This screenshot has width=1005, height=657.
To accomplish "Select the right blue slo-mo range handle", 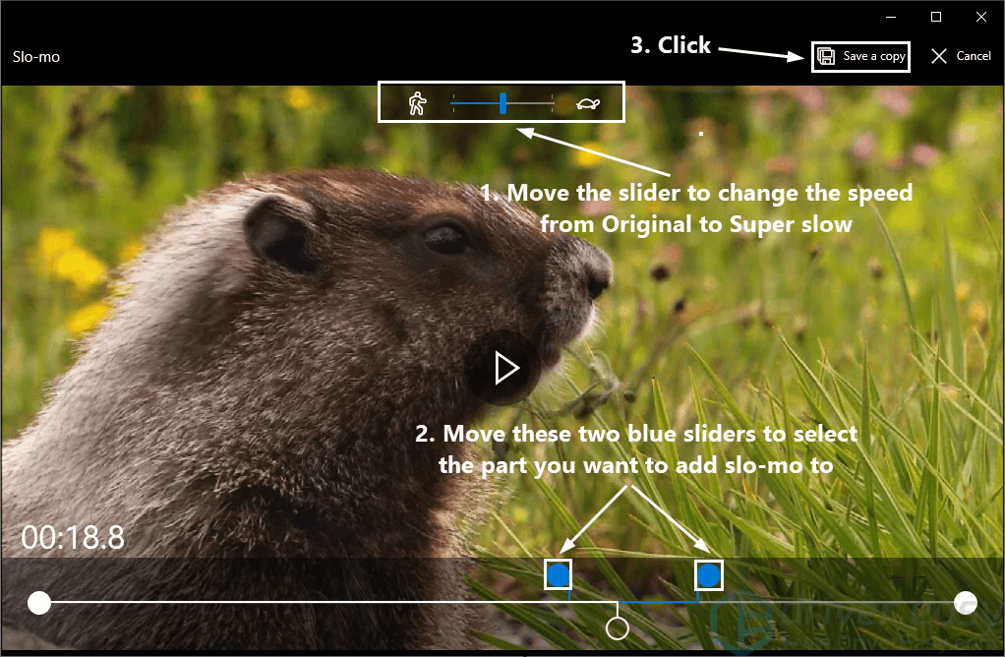I will point(708,575).
